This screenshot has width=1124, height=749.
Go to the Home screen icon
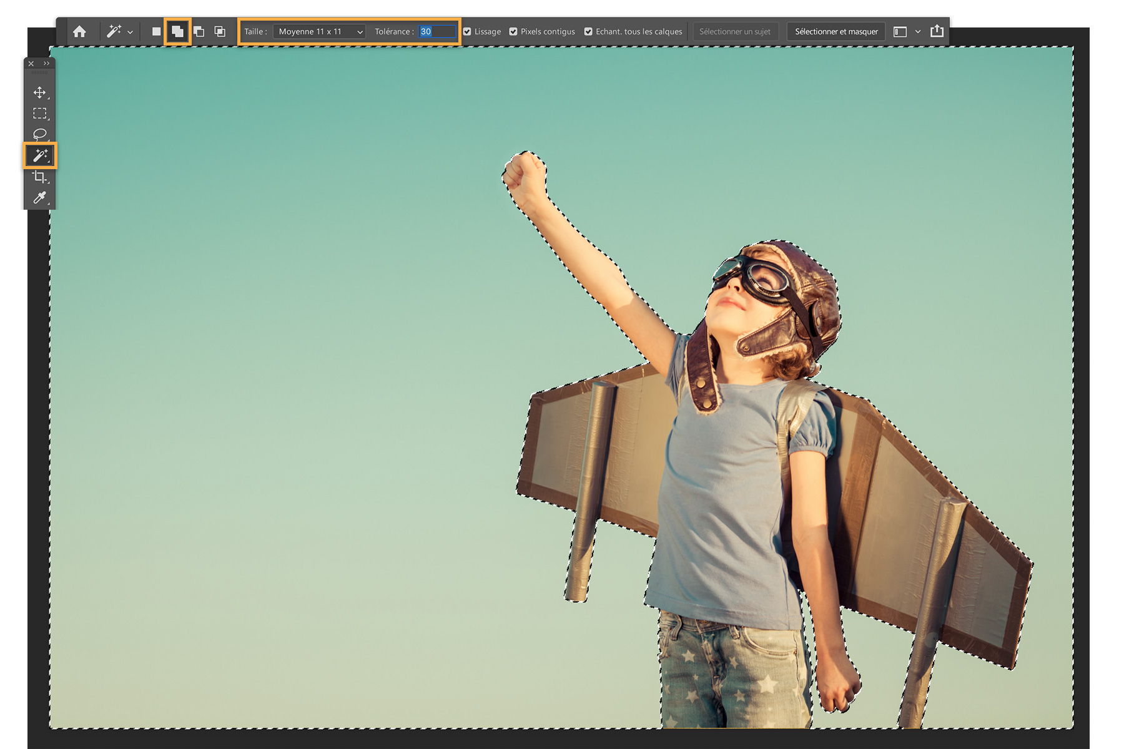(79, 32)
